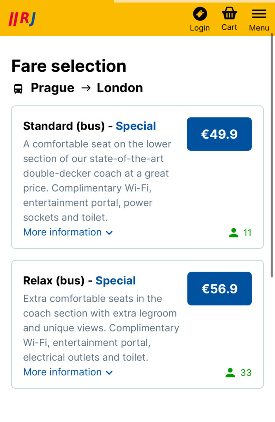Expand More information for Relax fare
The height and width of the screenshot is (422, 275).
[x=62, y=372]
